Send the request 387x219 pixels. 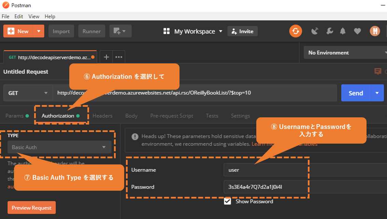(356, 93)
